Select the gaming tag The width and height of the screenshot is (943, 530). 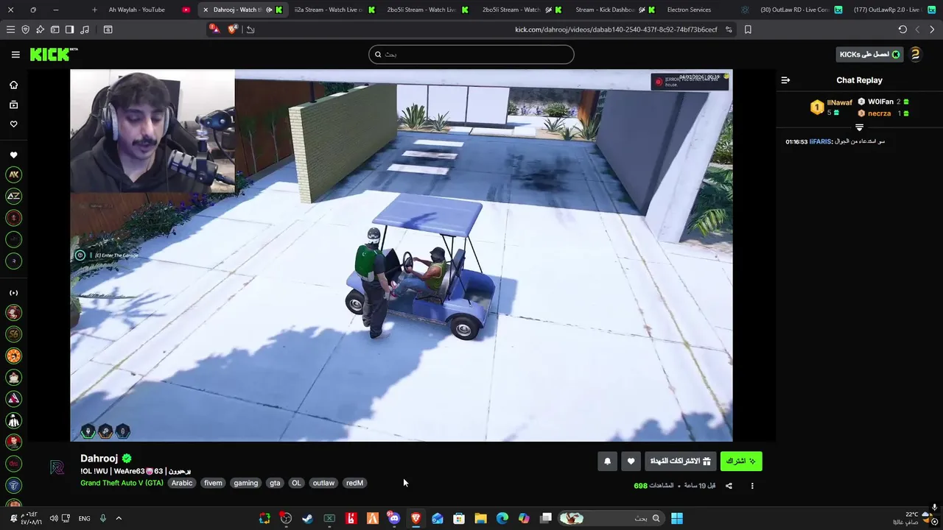245,483
